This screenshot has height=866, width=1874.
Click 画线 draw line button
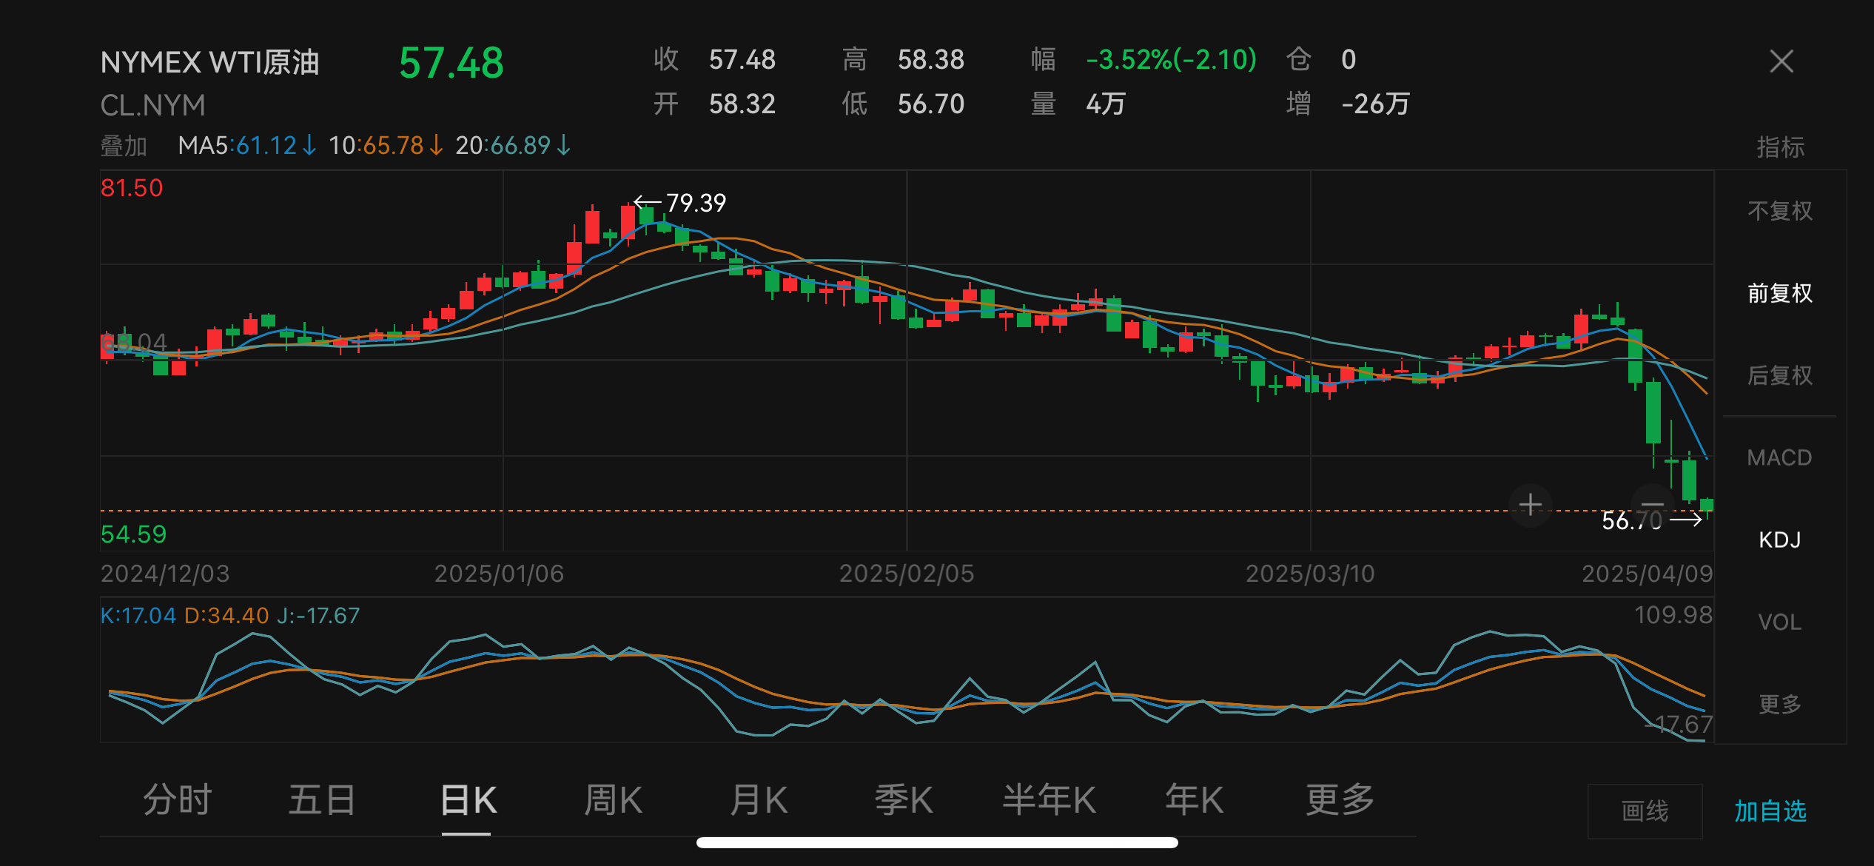tap(1645, 811)
